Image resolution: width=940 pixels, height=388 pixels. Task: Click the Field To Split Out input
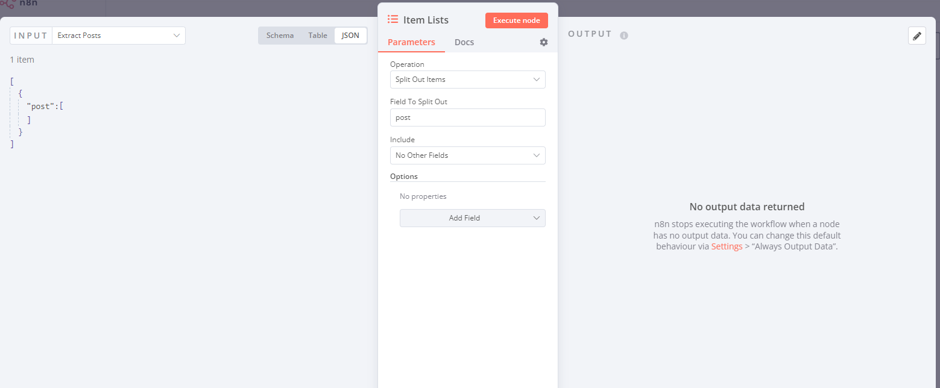pyautogui.click(x=467, y=117)
